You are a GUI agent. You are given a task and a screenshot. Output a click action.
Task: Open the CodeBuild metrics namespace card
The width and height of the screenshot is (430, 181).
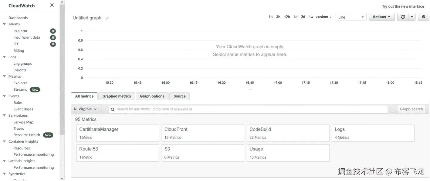click(x=288, y=133)
